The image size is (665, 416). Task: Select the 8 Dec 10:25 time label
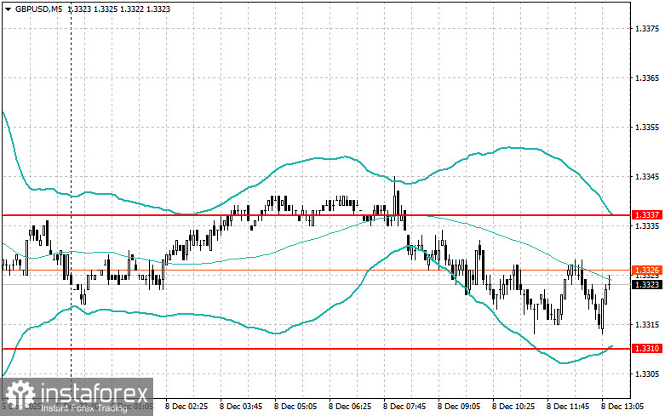tap(513, 407)
